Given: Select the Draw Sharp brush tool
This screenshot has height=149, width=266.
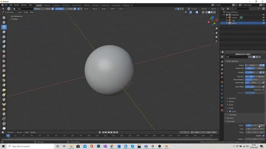Looking at the screenshot, I should click(x=4, y=22).
